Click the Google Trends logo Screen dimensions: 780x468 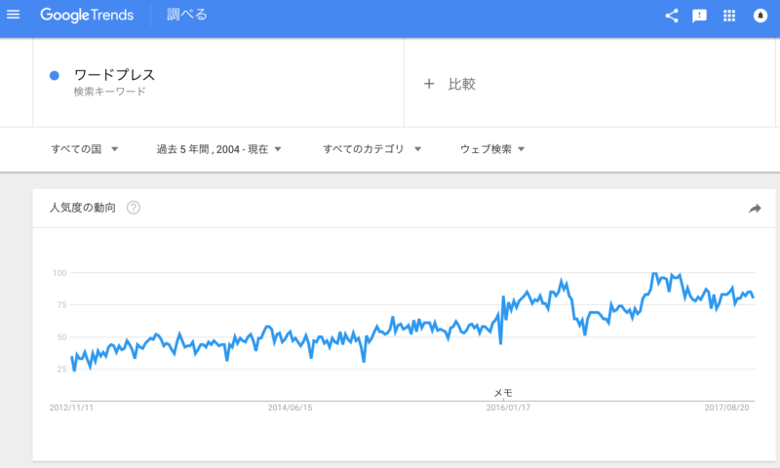coord(87,16)
